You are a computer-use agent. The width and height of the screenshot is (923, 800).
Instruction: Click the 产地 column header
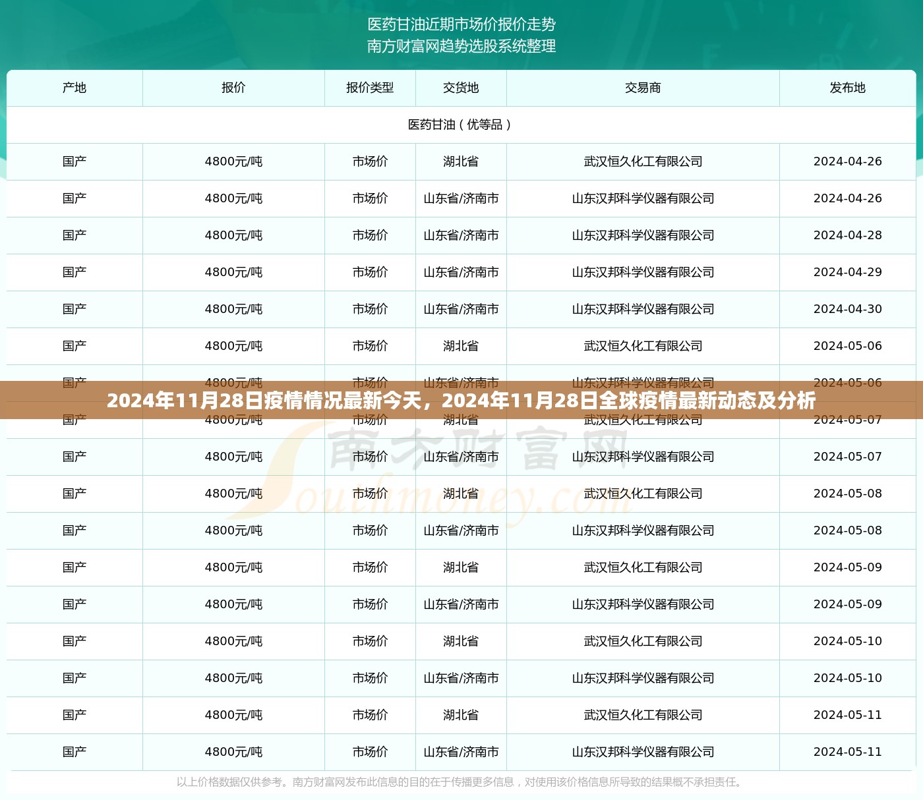[74, 88]
